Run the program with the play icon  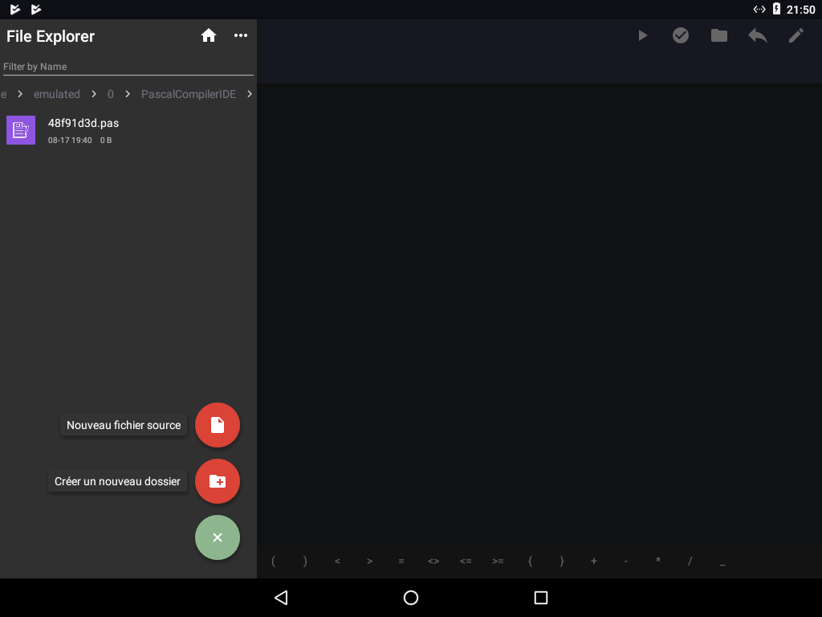click(642, 35)
